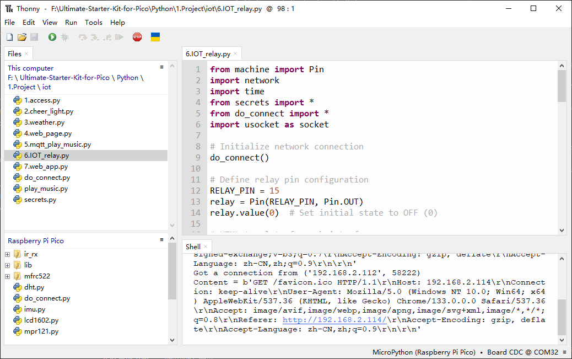
Task: Click the Ukraine flag icon
Action: coord(155,37)
